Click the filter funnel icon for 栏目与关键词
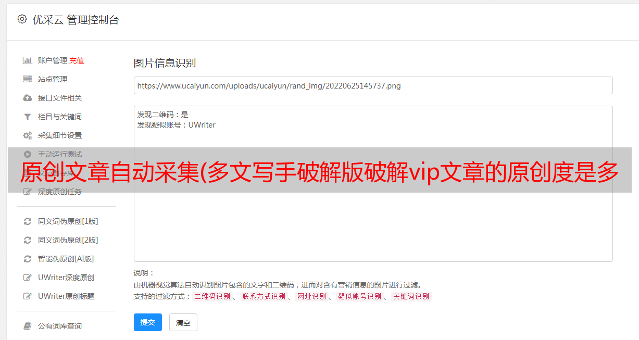 click(28, 117)
